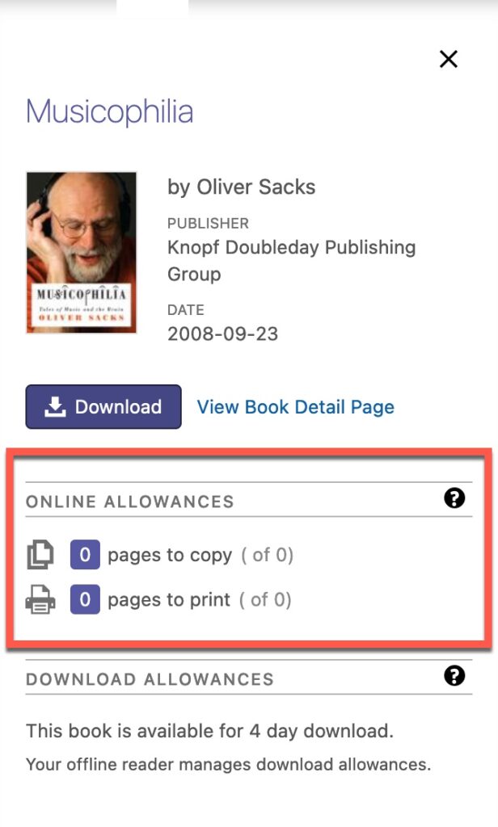Open help for Download Allowances
Image resolution: width=498 pixels, height=827 pixels.
[x=454, y=676]
